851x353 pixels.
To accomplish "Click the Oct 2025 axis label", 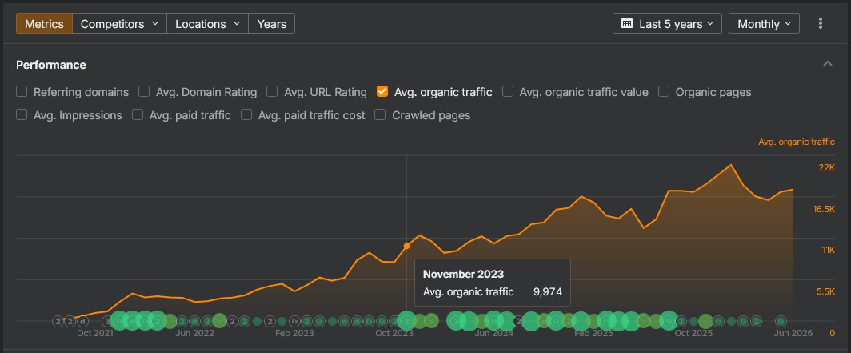I will pyautogui.click(x=693, y=333).
